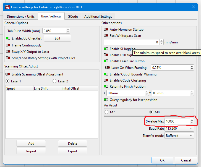The image size is (201, 167).
Task: Decrease S-value Max with down arrow
Action: point(192,122)
